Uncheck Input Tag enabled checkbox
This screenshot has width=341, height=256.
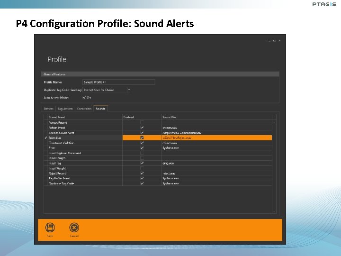click(142, 163)
